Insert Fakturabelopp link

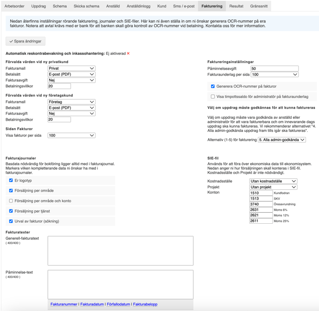tap(145, 304)
